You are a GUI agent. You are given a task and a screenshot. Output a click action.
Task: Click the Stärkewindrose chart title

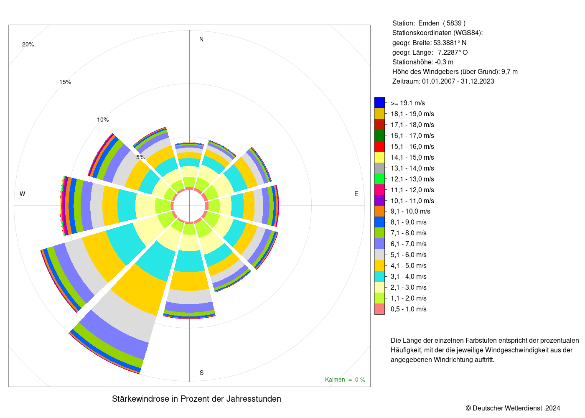pos(196,399)
